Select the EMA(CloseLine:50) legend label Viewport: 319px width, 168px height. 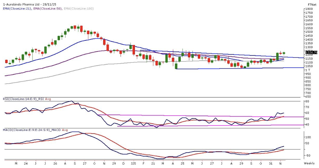pyautogui.click(x=47, y=9)
